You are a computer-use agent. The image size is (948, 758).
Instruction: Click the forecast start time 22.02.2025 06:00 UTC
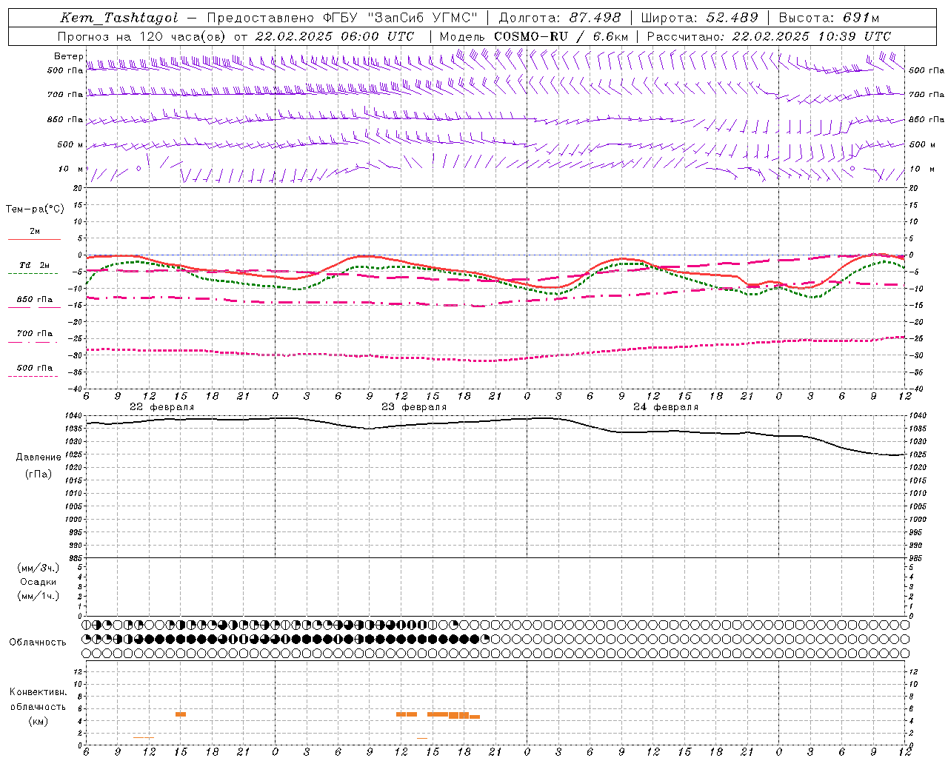point(335,36)
